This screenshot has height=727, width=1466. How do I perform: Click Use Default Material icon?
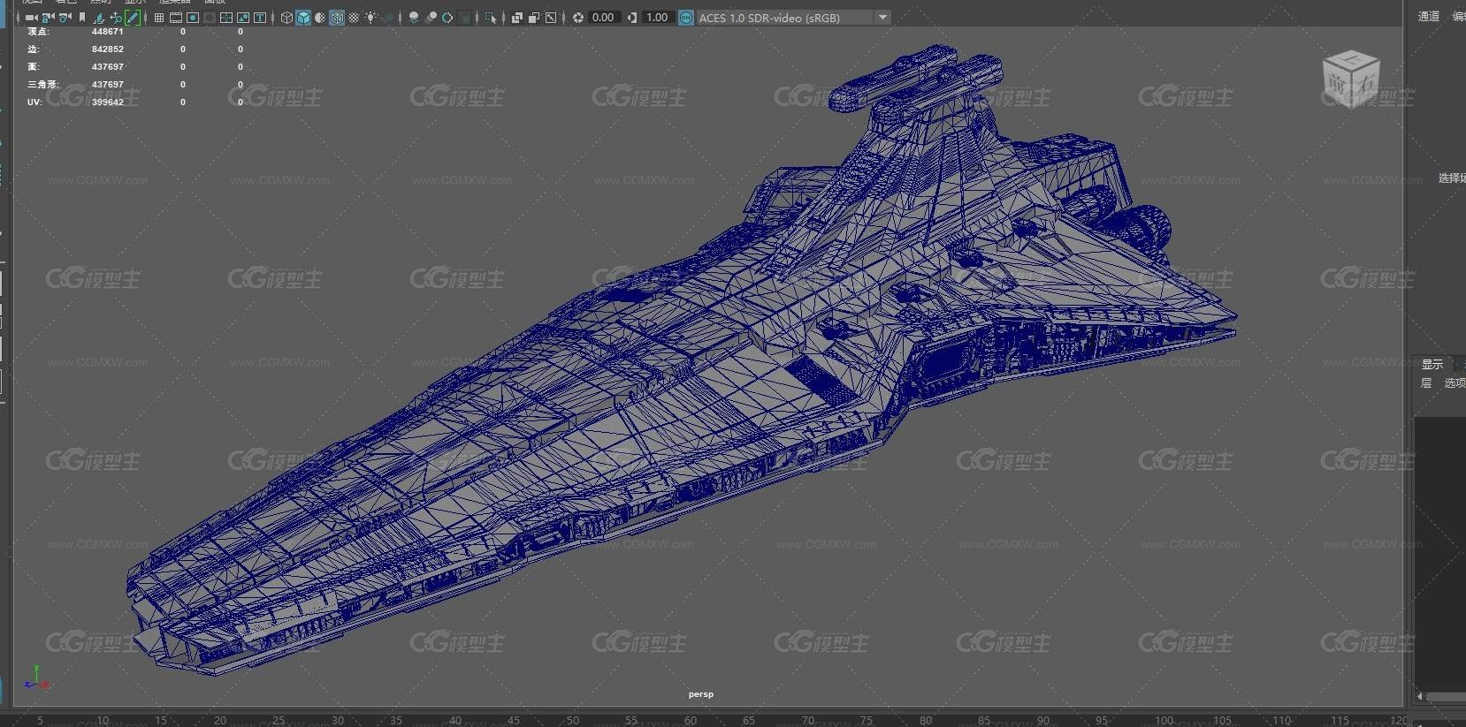pos(320,18)
